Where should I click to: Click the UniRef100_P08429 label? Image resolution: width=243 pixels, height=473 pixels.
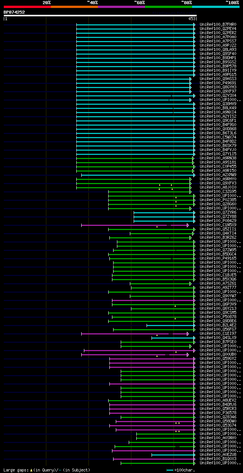pos(218,221)
